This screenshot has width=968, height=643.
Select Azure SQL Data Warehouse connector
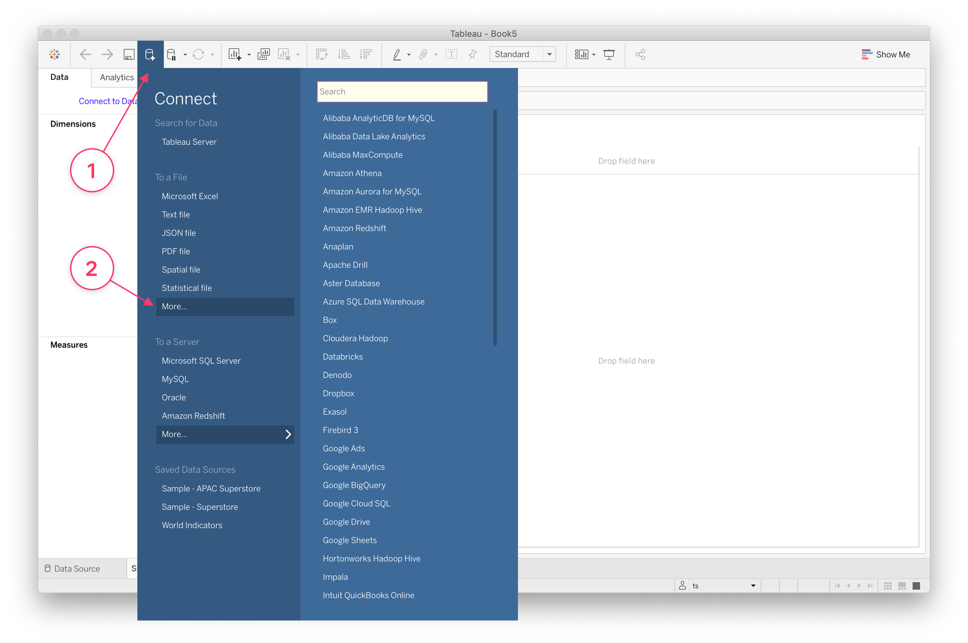click(374, 302)
